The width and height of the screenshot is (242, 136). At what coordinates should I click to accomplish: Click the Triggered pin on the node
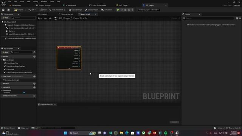click(x=79, y=50)
